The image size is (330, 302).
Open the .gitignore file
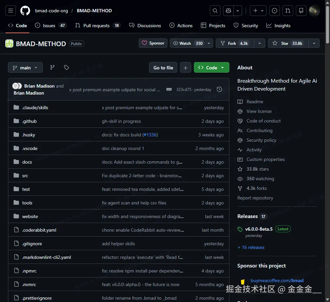point(32,244)
